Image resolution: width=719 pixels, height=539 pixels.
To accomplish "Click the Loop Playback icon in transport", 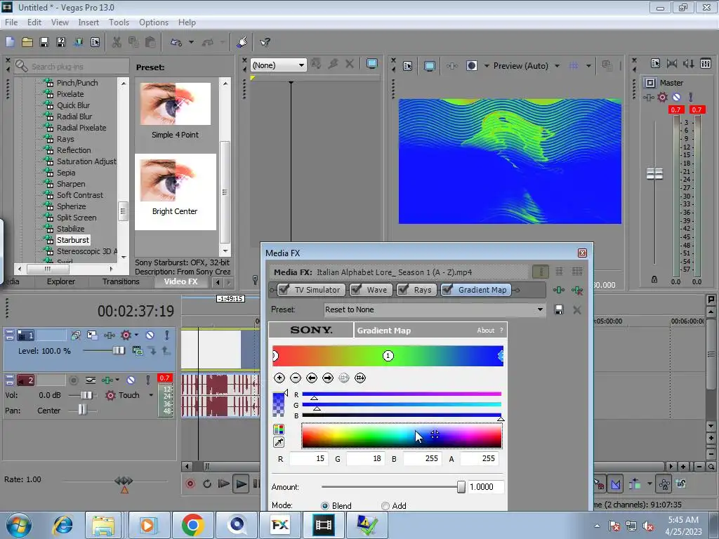I will [207, 484].
